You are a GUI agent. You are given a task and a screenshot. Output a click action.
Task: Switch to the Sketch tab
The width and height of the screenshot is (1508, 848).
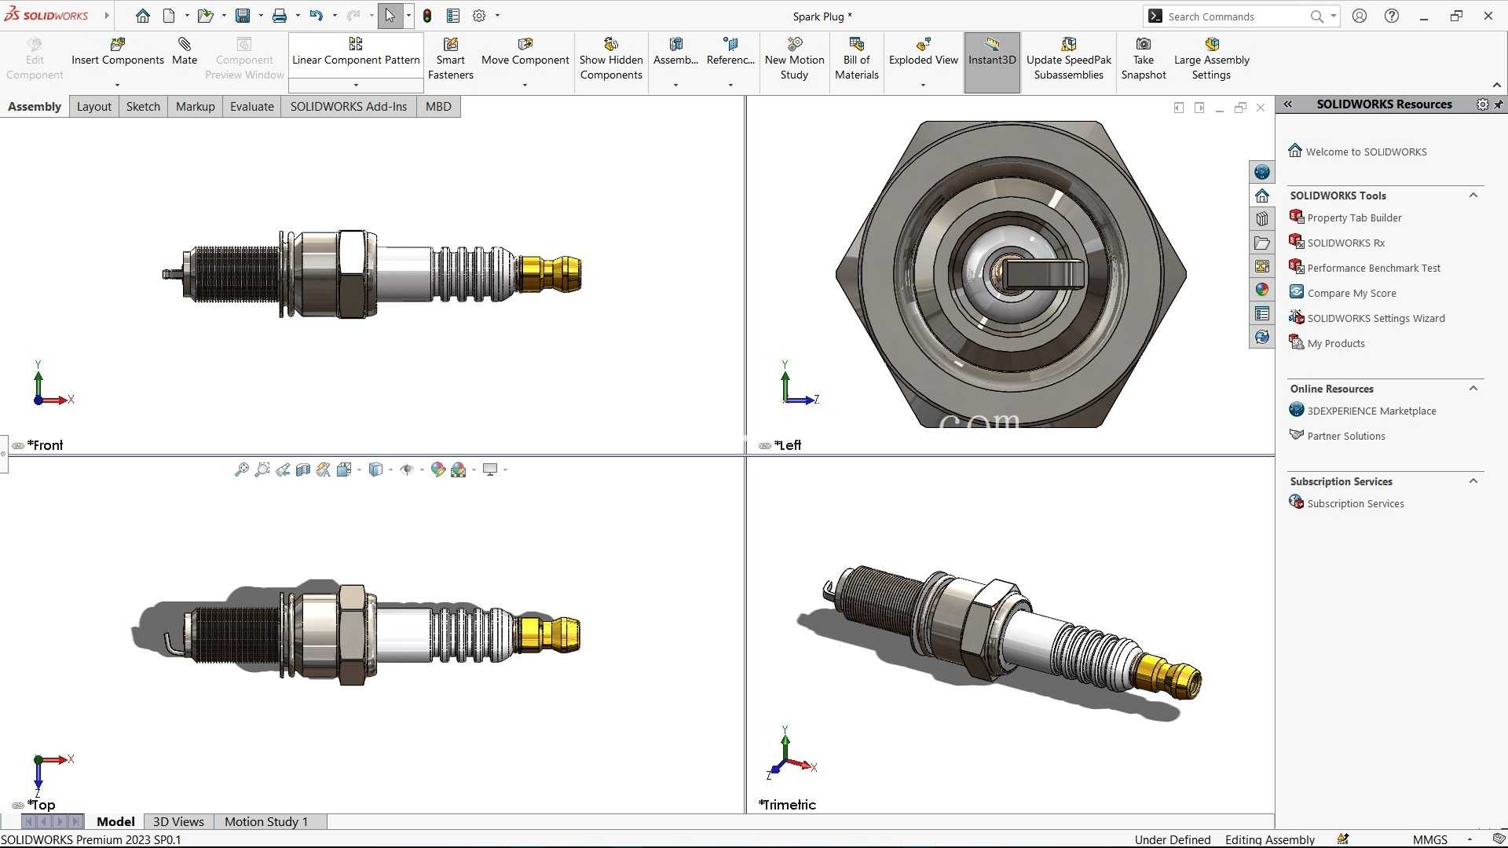[143, 107]
